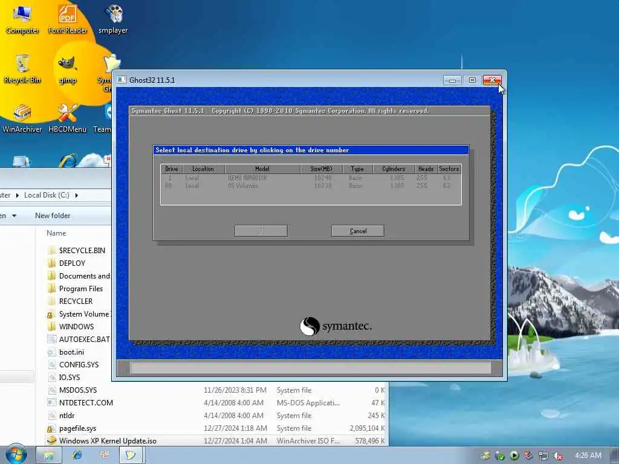Launch smplayer from the desktop
Viewport: 619px width, 464px height.
(x=113, y=19)
